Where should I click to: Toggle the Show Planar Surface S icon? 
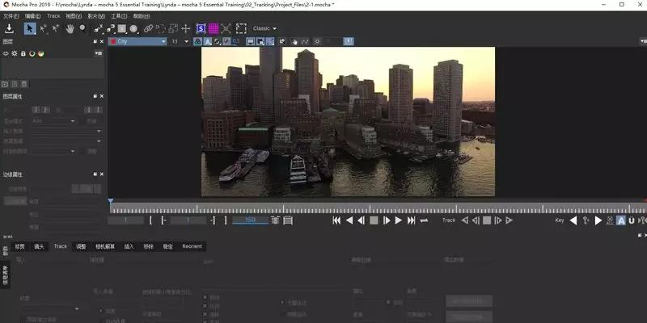click(201, 28)
